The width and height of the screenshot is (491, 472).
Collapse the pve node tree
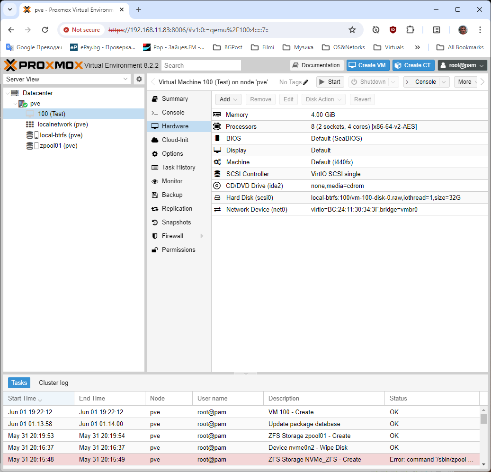click(x=15, y=104)
